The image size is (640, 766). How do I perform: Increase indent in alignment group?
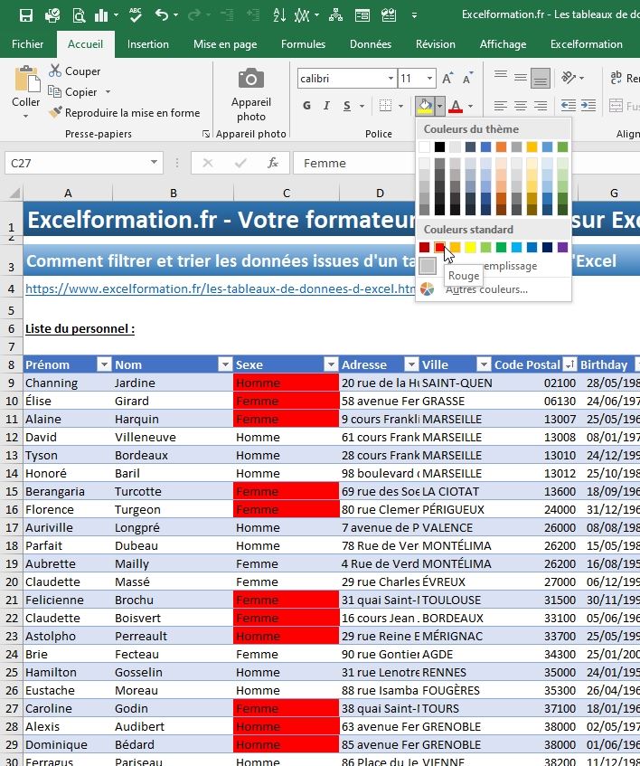coord(588,106)
